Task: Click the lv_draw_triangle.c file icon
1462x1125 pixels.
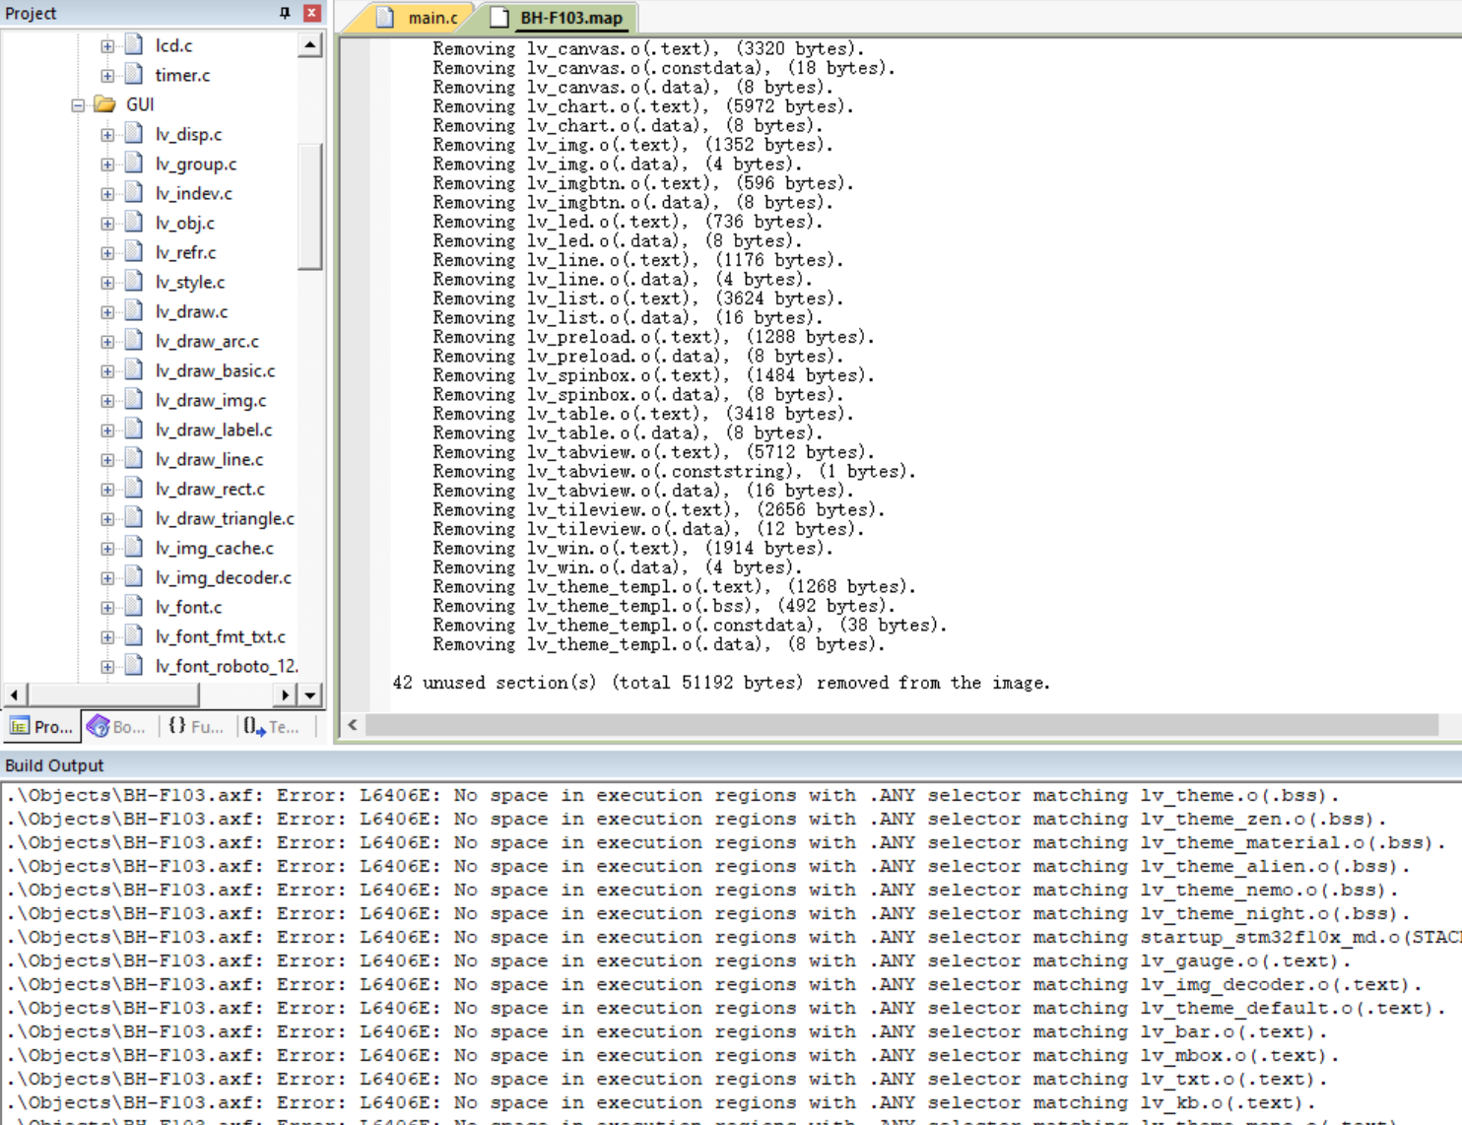Action: coord(134,517)
